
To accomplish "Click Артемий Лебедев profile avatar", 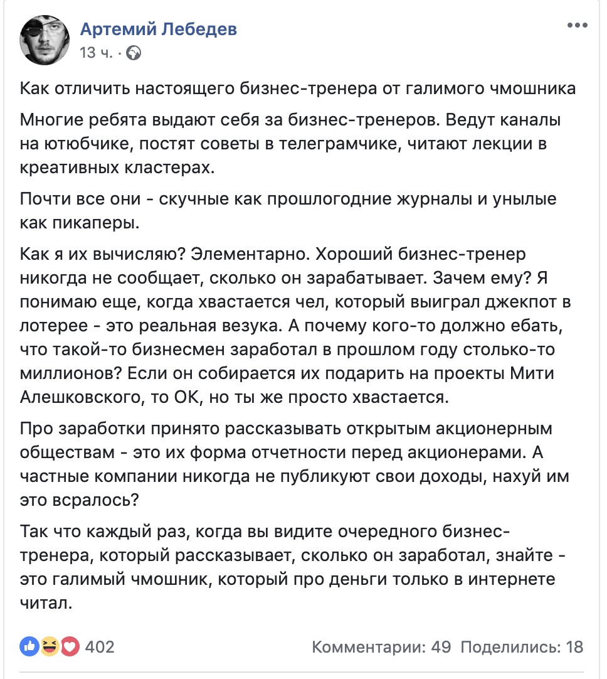I will coord(45,40).
